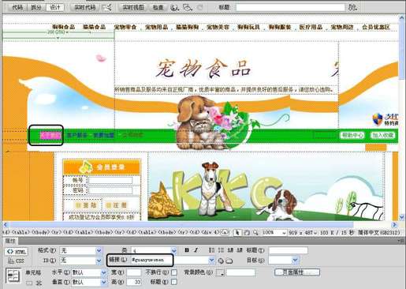
Task: Click the 会员优惠区 navigation link
Action: (376, 27)
